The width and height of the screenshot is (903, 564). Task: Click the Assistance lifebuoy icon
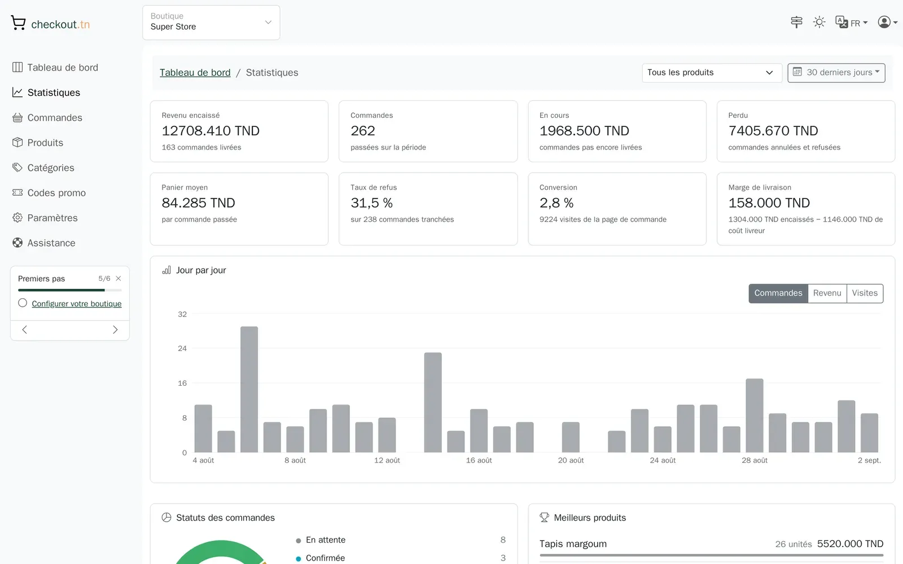tap(17, 243)
